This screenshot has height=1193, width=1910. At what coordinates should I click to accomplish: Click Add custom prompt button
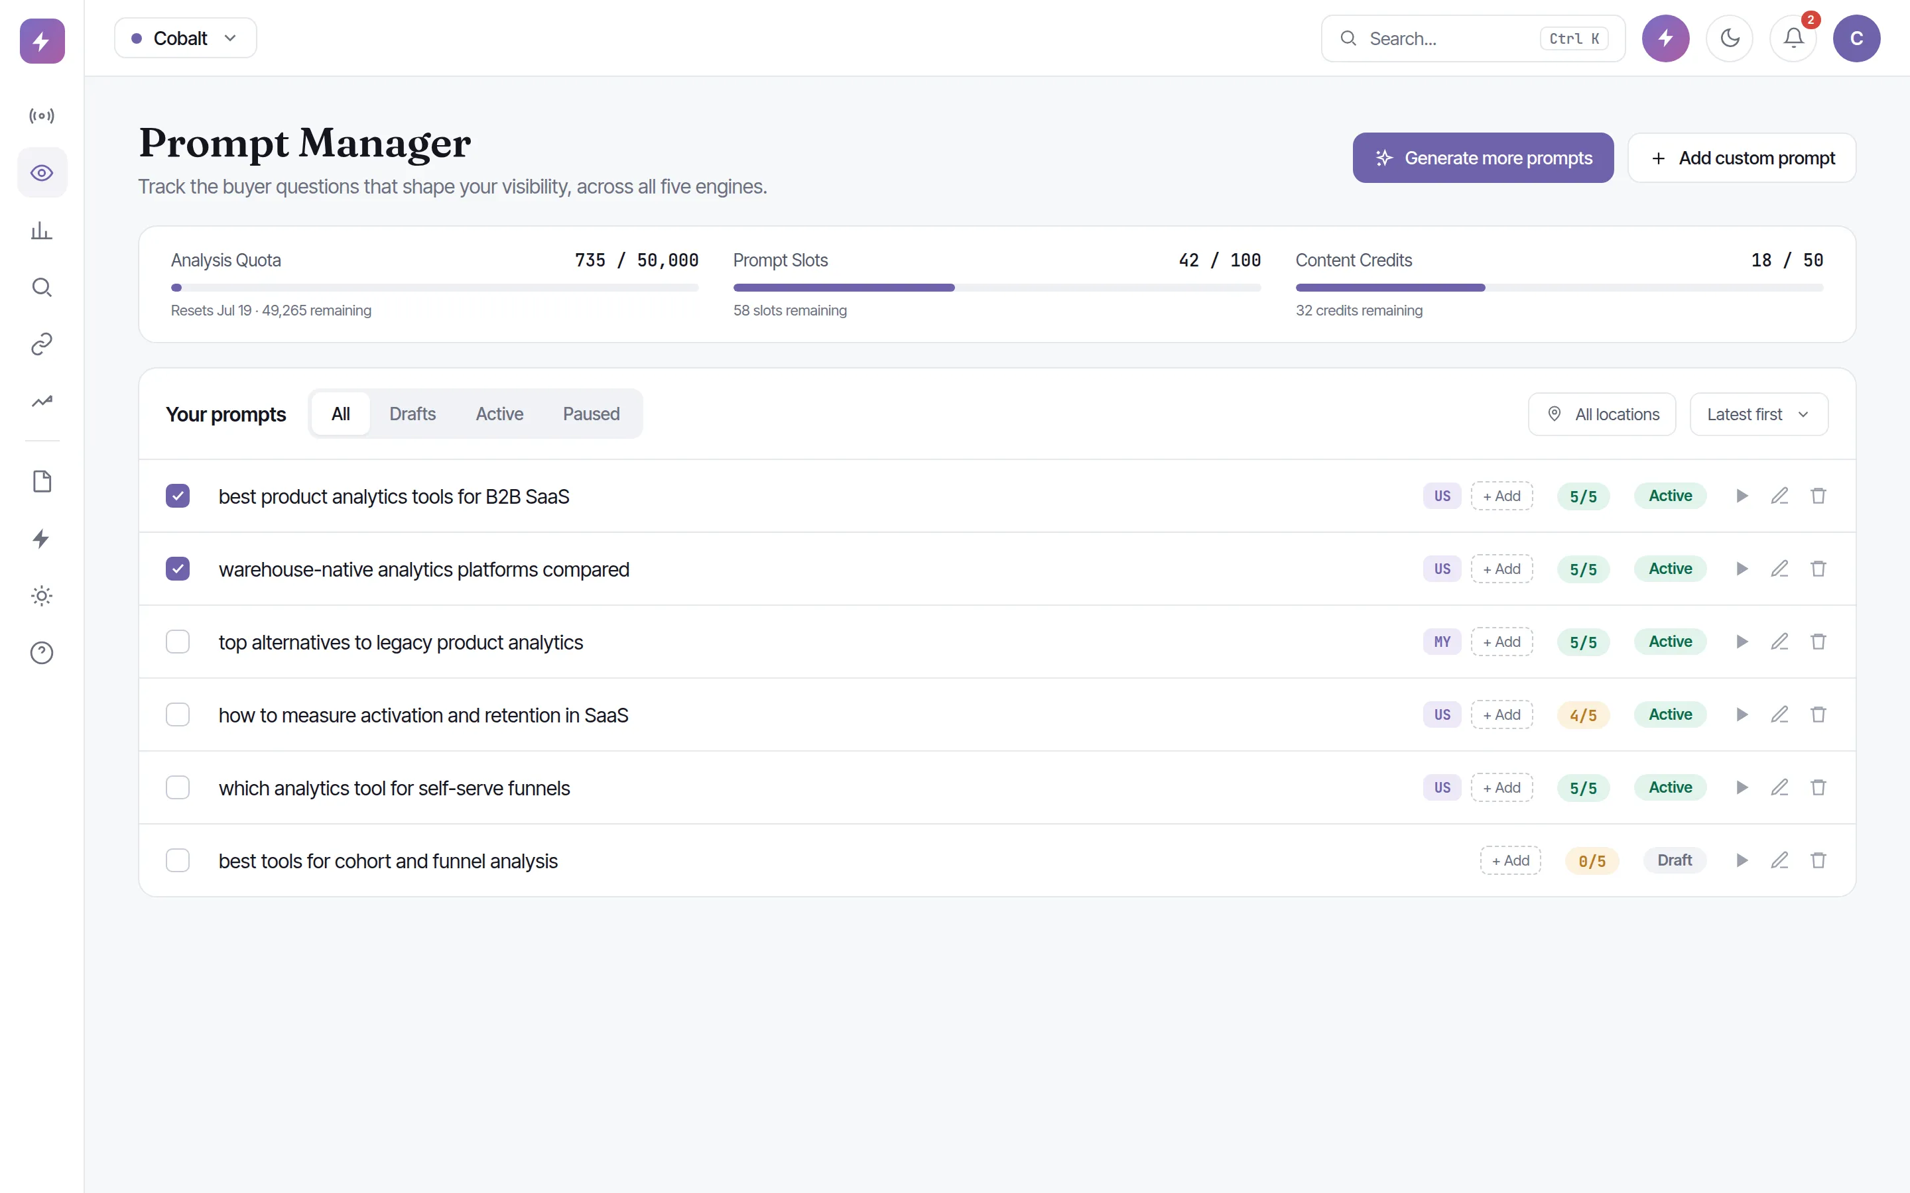(x=1742, y=158)
